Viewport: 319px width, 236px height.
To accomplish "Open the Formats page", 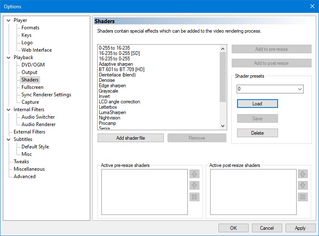I will 30,28.
